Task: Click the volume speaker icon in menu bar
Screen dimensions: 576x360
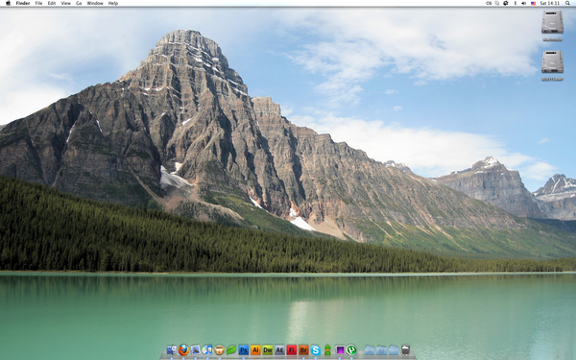Action: (x=524, y=3)
